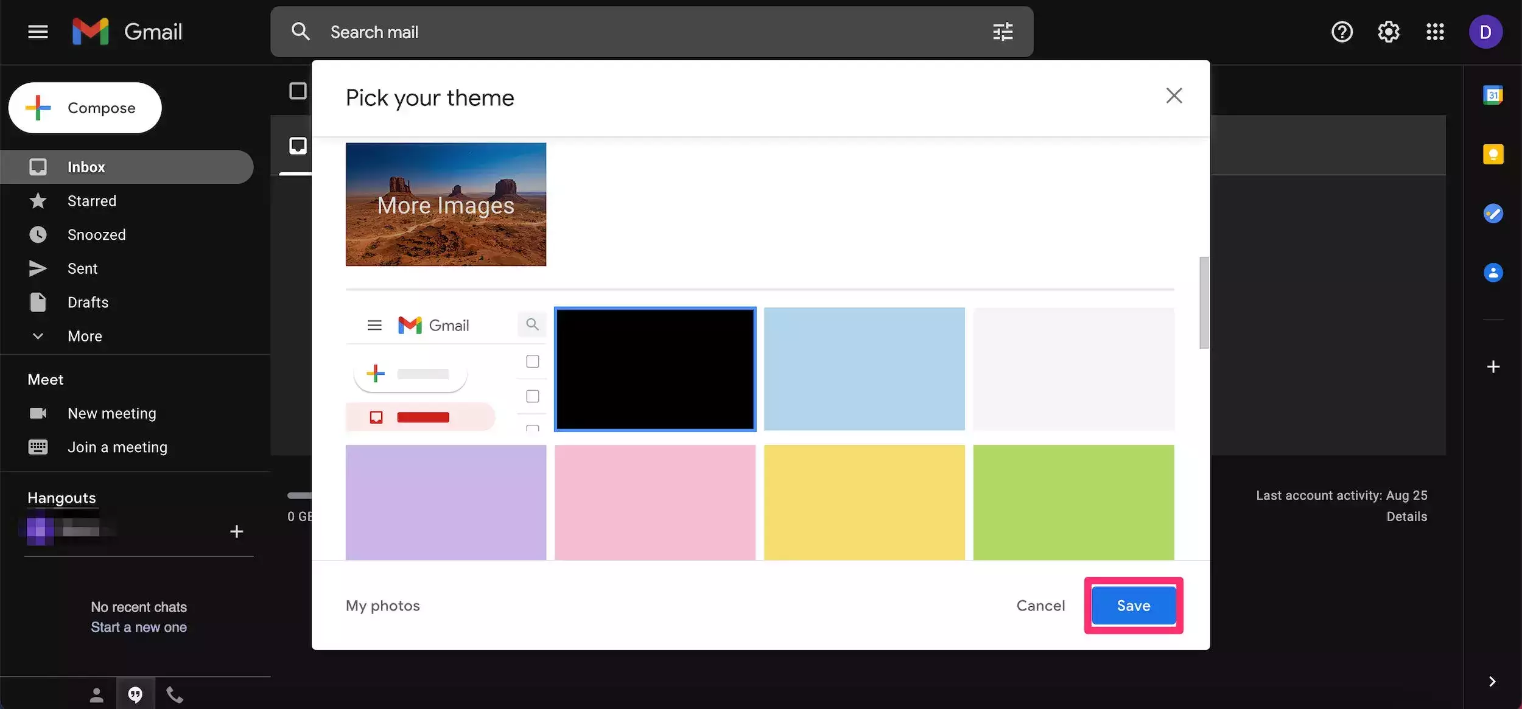
Task: Select the light blue theme swatch
Action: 864,369
